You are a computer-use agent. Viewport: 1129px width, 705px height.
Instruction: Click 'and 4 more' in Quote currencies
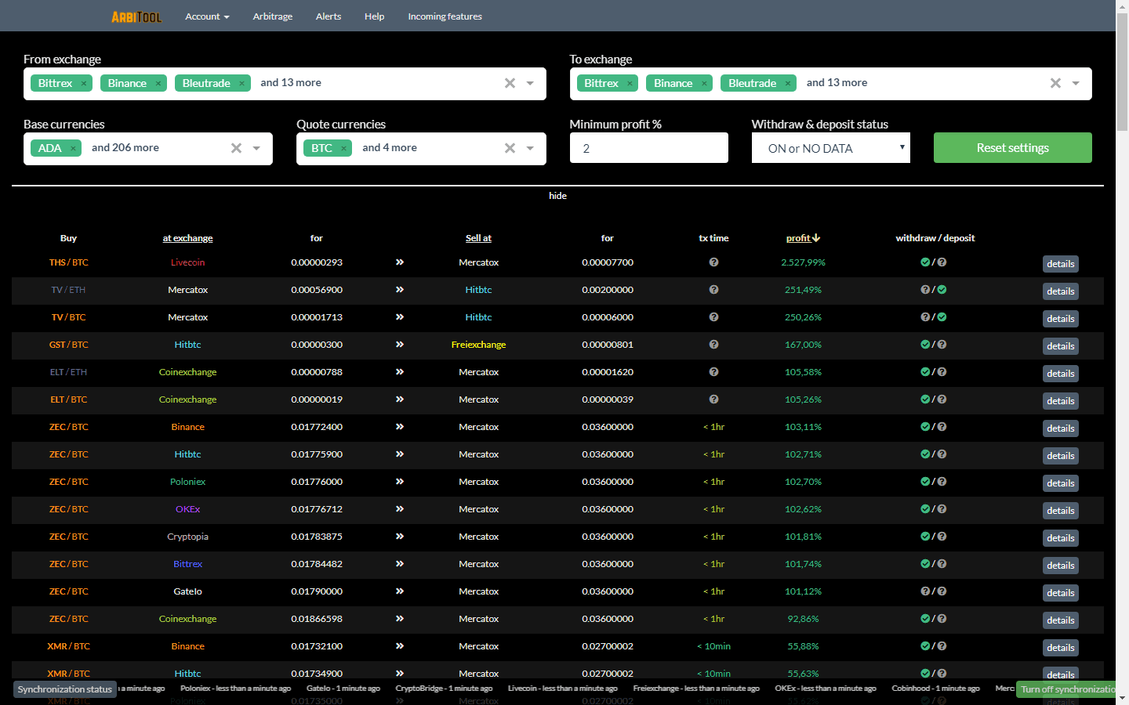[390, 148]
